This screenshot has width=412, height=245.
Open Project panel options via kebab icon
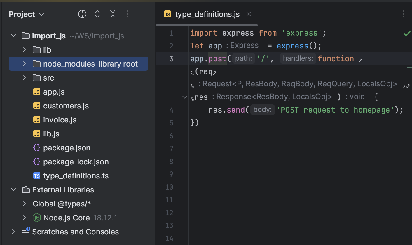[128, 14]
